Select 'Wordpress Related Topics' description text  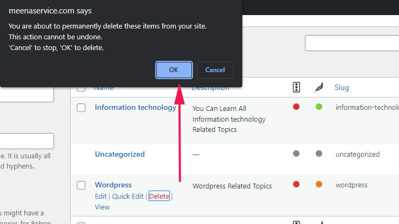(232, 186)
